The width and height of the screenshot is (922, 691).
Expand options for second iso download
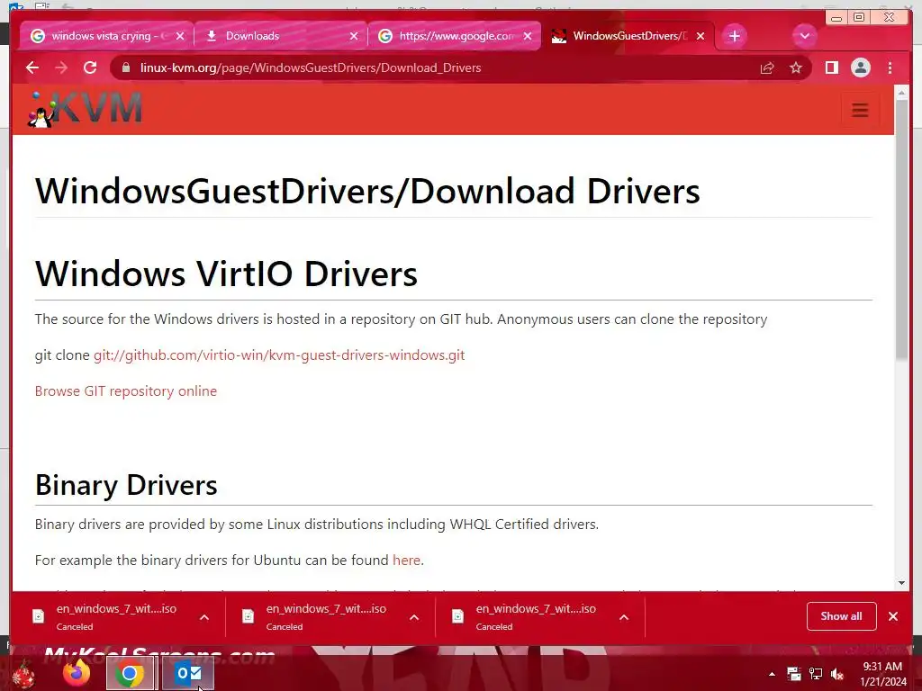tap(414, 617)
